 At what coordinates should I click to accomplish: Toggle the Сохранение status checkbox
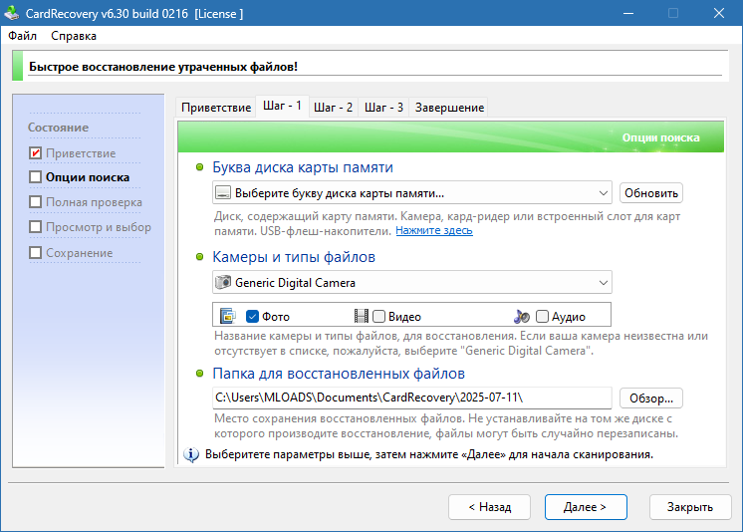(36, 253)
